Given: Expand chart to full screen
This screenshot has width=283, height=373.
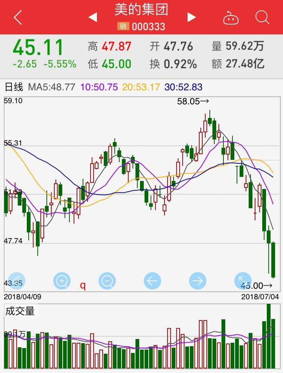Looking at the screenshot, I should click(243, 281).
